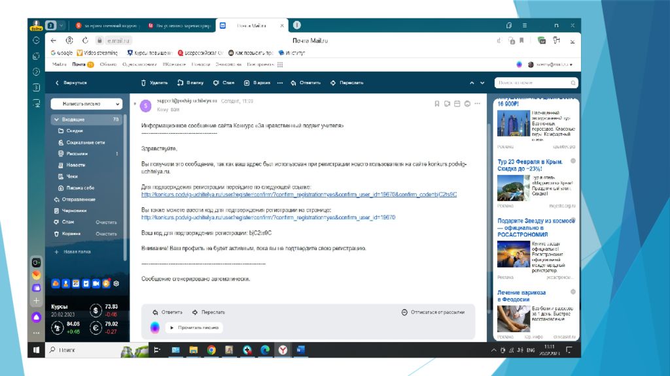Open the three-dots more actions in mail toolbar
The height and width of the screenshot is (376, 670).
pos(280,83)
